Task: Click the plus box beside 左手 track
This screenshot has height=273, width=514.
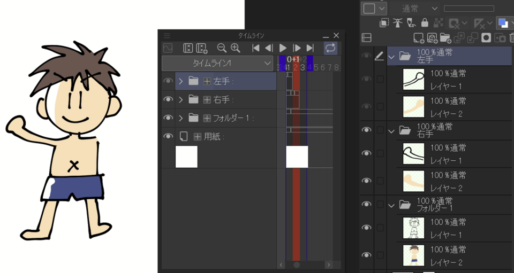Action: pyautogui.click(x=207, y=81)
